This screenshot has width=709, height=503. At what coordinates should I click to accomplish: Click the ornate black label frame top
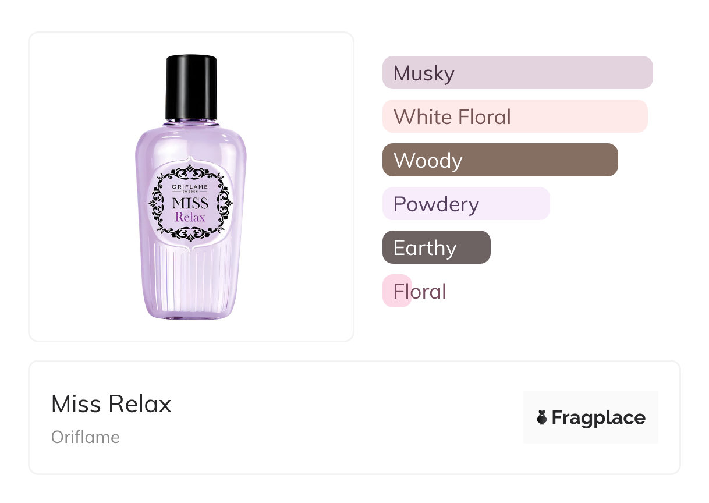190,171
